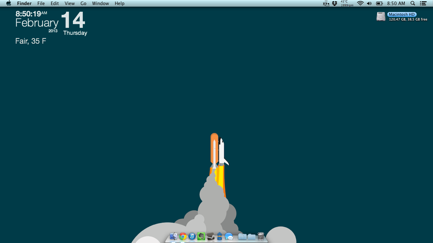This screenshot has width=433, height=243.
Task: Click the Finder icon in the Dock
Action: coord(173,236)
